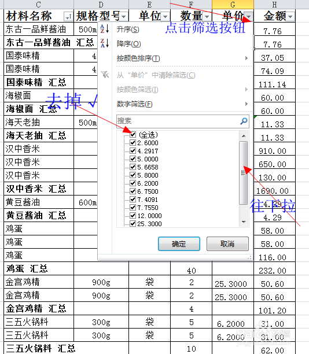Toggle the 6.7500 checkbox
The height and width of the screenshot is (354, 309).
click(133, 191)
